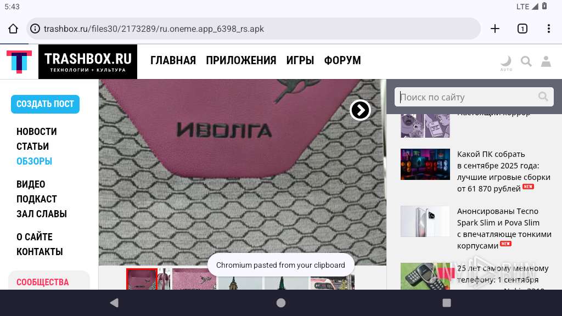
Task: Select ОБЗОРЫ in the sidebar
Action: tap(35, 161)
